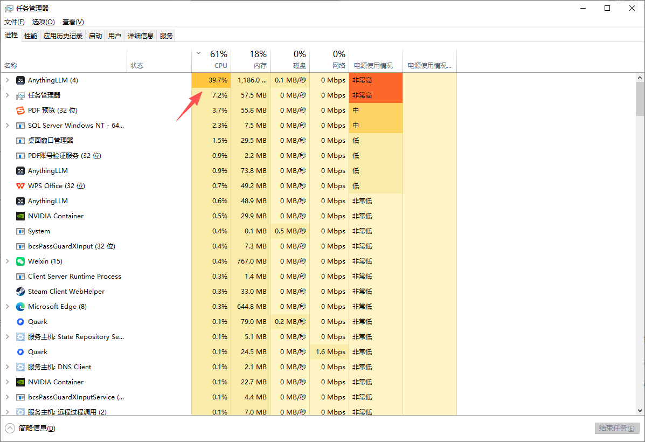Sort by first 电源使用情况 column header
The height and width of the screenshot is (442, 645).
376,60
